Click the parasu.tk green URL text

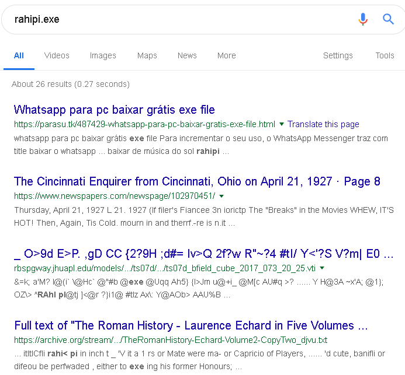(x=144, y=124)
